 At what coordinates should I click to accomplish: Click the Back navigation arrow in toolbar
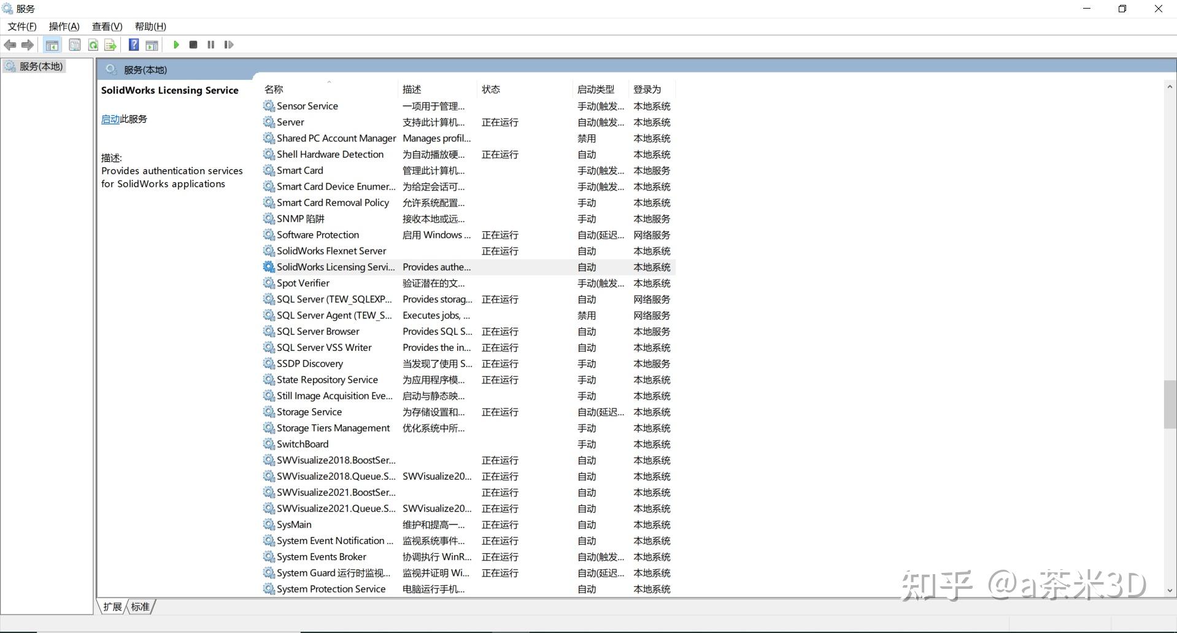(x=10, y=45)
